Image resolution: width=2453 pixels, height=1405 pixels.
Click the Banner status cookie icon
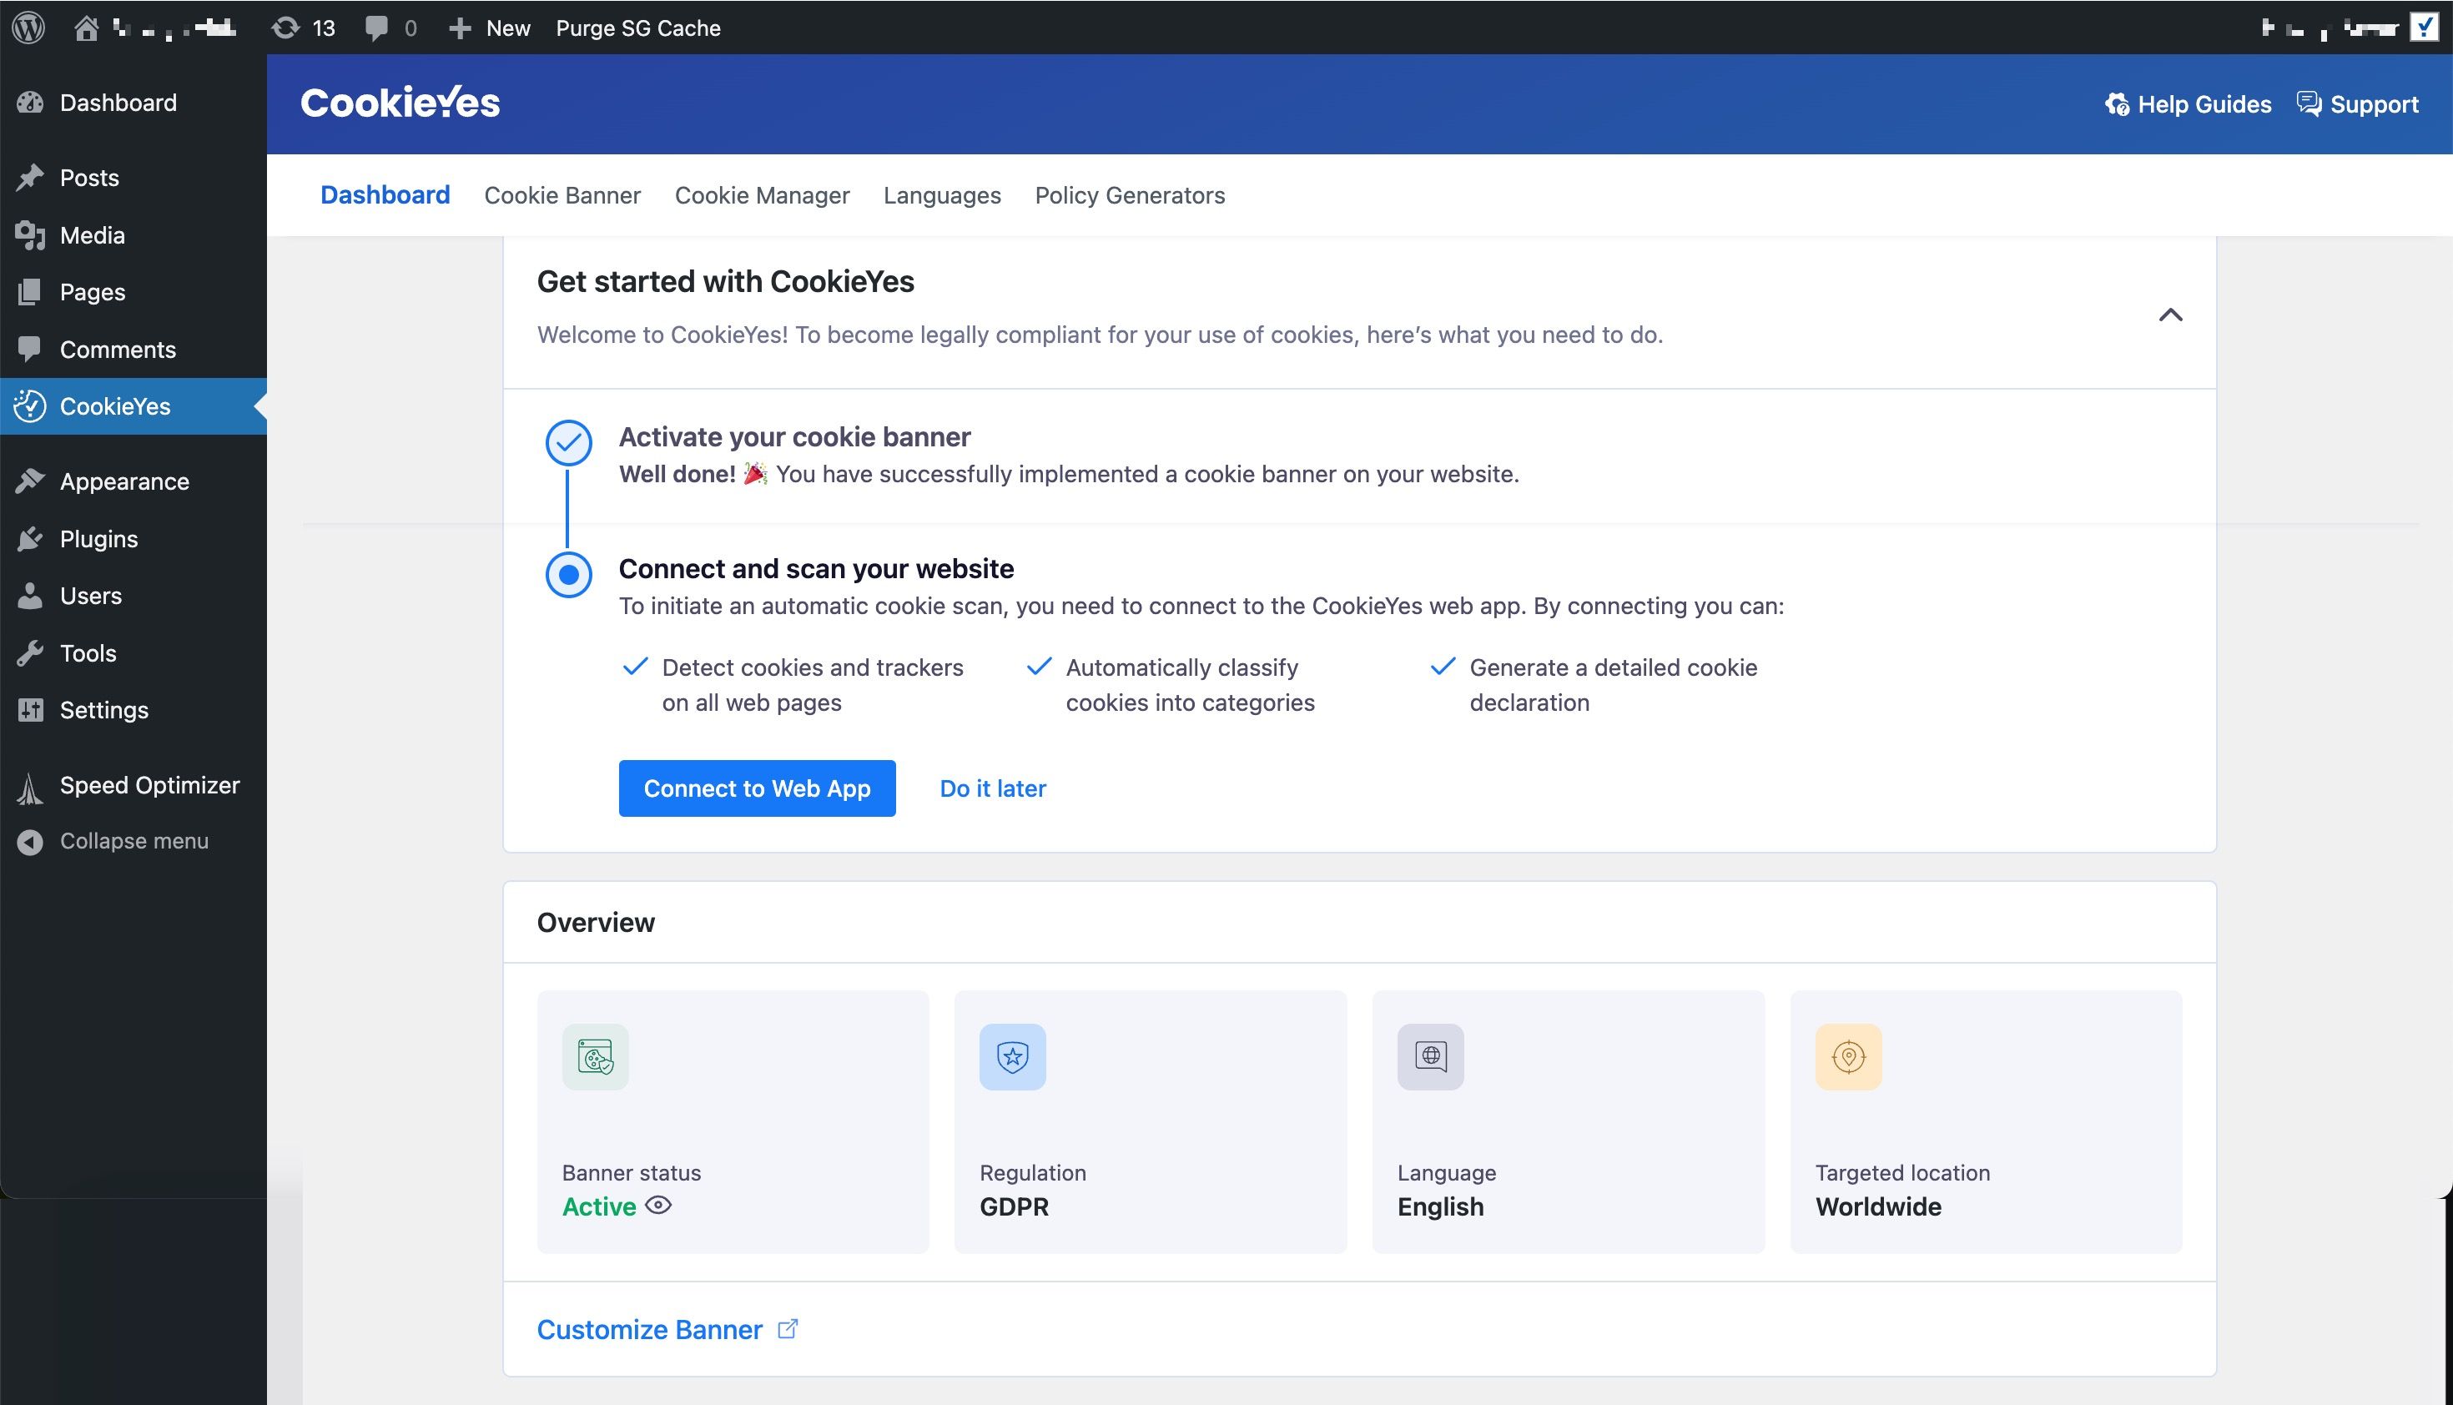coord(596,1056)
